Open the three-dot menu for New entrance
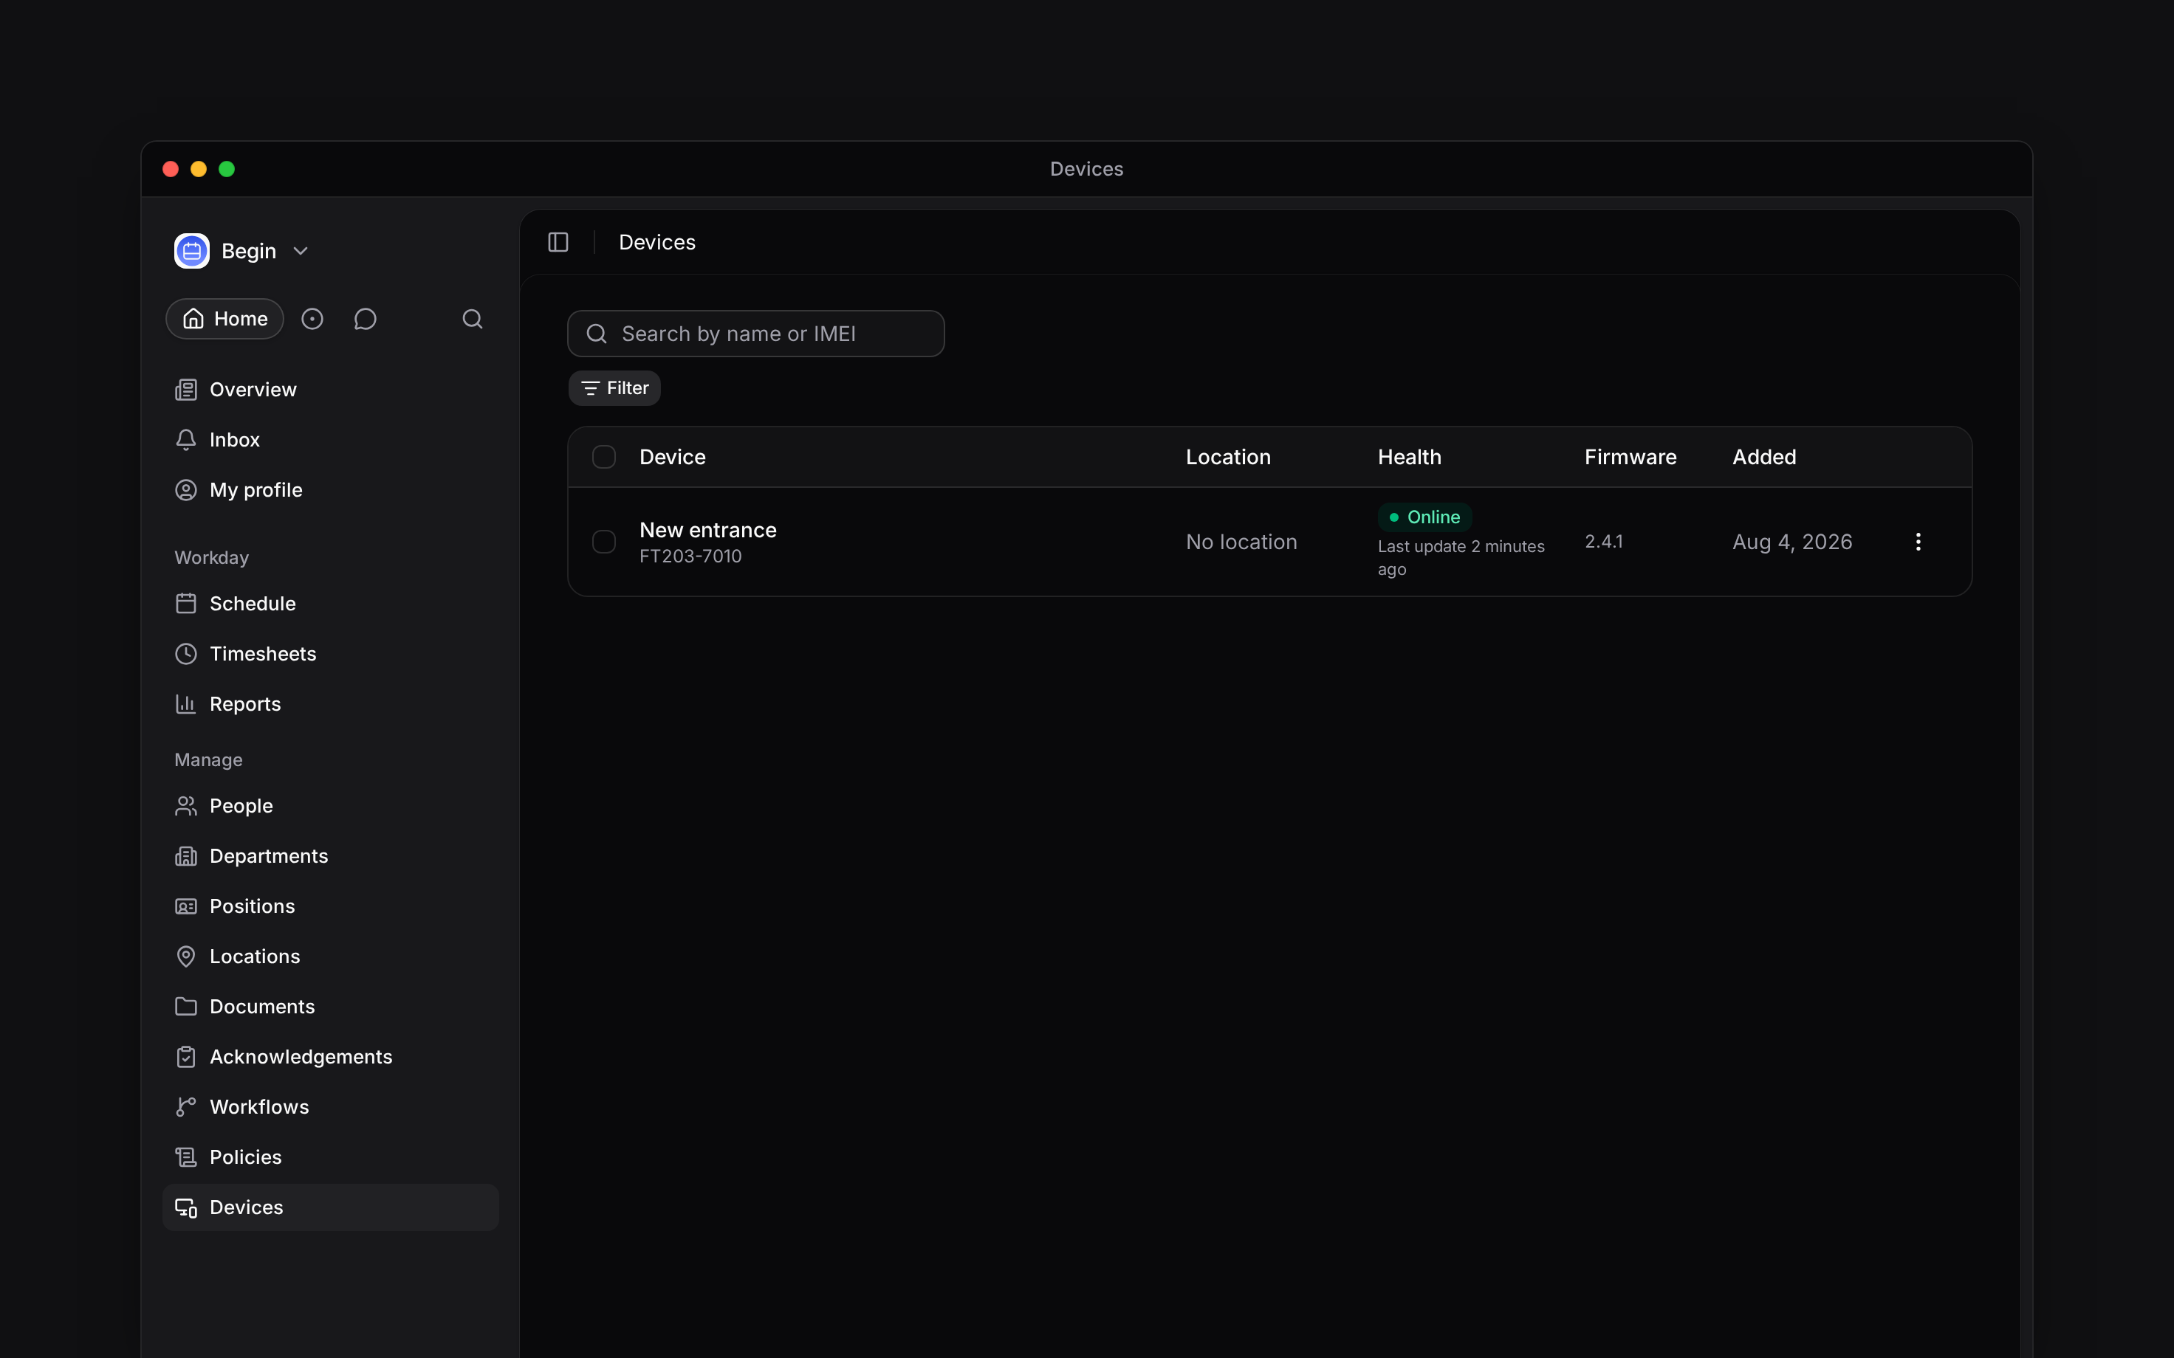This screenshot has height=1358, width=2174. coord(1918,542)
